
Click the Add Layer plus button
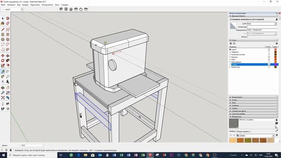[x=231, y=43]
